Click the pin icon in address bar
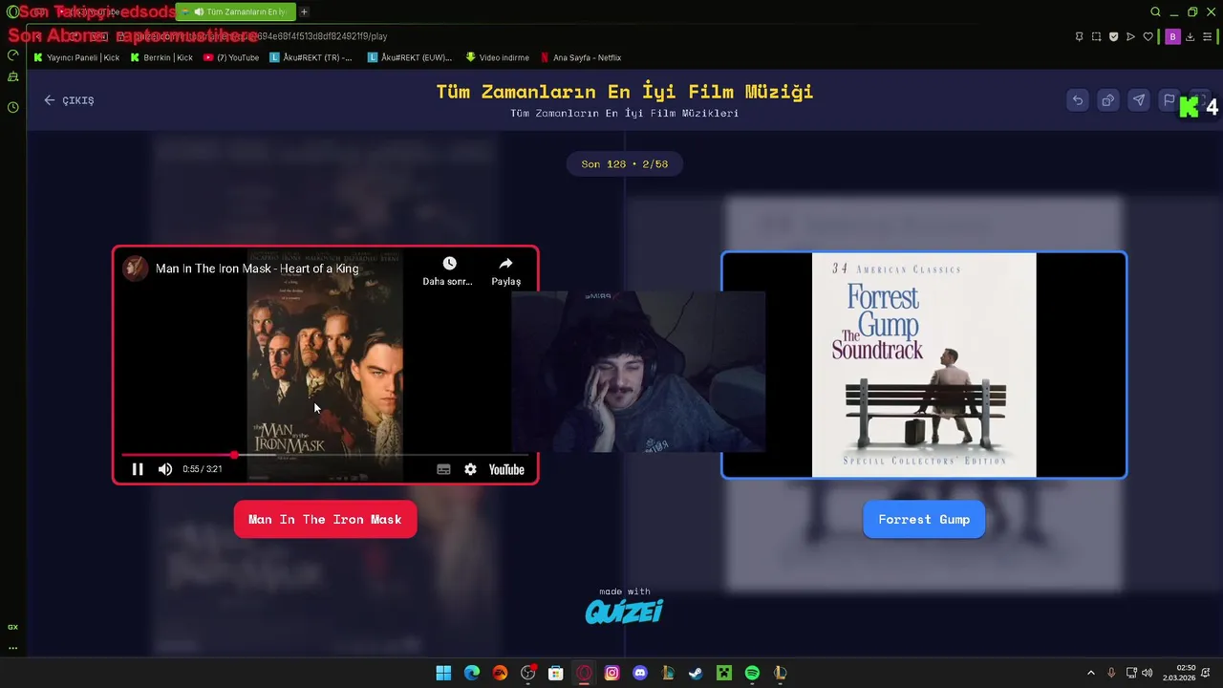The height and width of the screenshot is (688, 1223). pos(1079,36)
